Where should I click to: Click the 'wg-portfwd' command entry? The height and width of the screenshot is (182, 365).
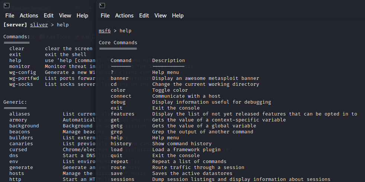click(x=24, y=78)
